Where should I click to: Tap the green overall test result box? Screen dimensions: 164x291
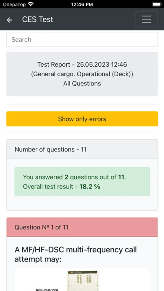[82, 181]
